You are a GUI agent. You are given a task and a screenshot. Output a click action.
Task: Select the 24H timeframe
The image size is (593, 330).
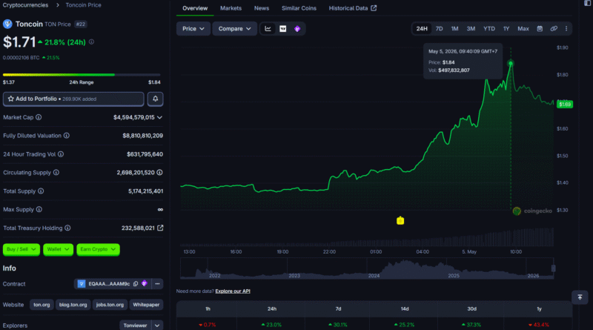coord(422,29)
